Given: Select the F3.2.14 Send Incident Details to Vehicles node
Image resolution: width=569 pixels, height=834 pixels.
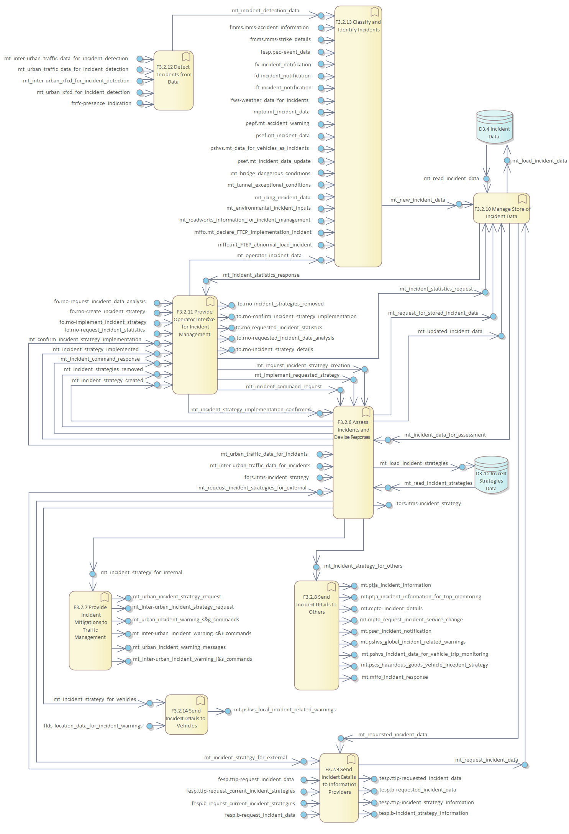Looking at the screenshot, I should click(x=187, y=715).
